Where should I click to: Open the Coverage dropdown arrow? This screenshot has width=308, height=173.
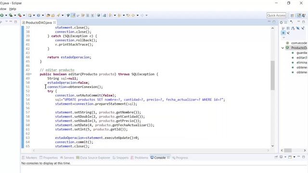tap(15, 15)
